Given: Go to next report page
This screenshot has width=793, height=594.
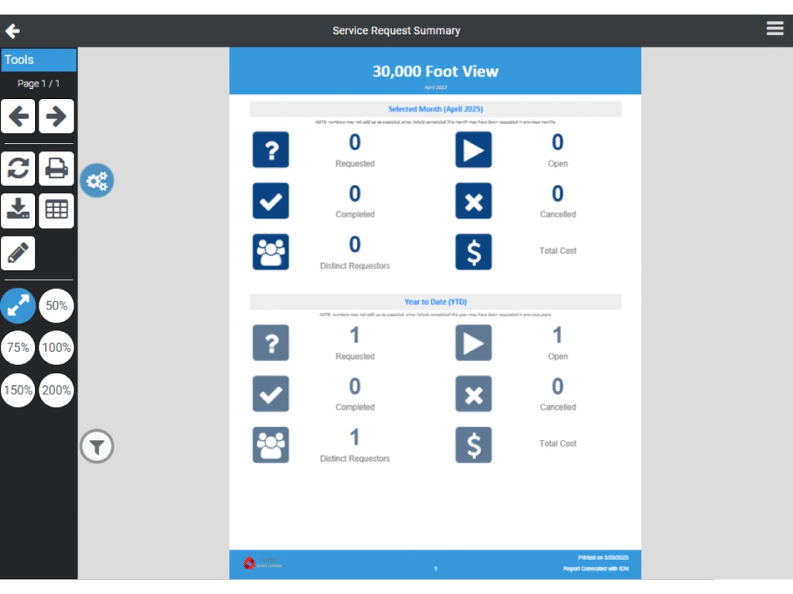Looking at the screenshot, I should 57,117.
